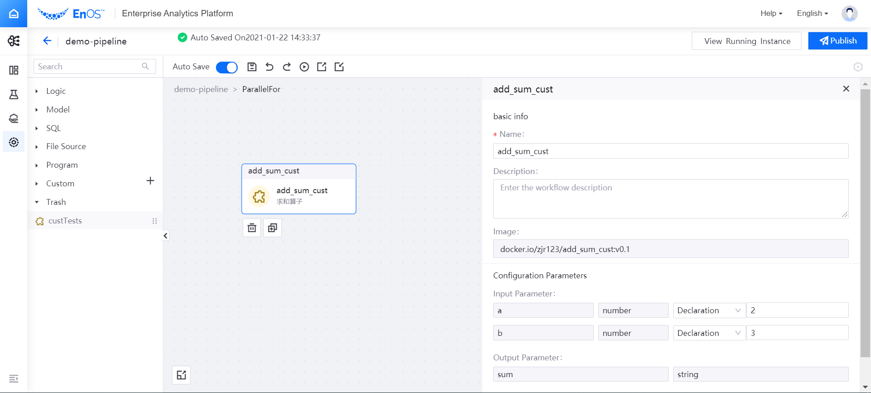871x393 pixels.
Task: Open the English language menu
Action: [x=812, y=14]
